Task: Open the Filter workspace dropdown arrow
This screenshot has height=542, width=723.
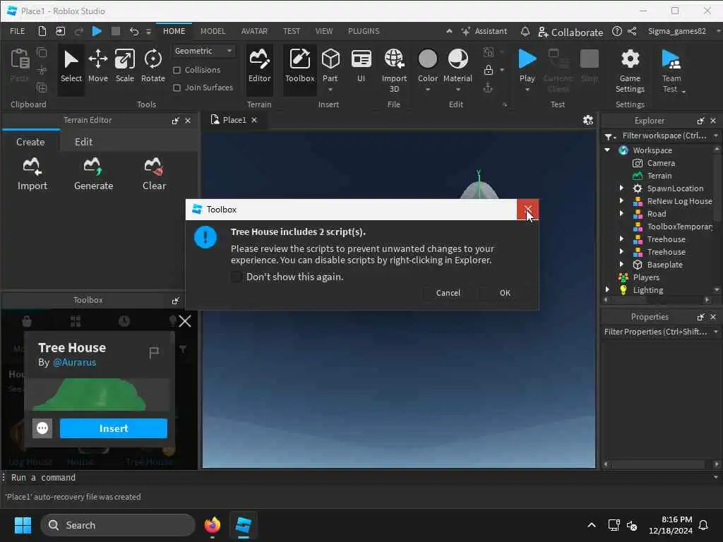Action: [x=716, y=135]
